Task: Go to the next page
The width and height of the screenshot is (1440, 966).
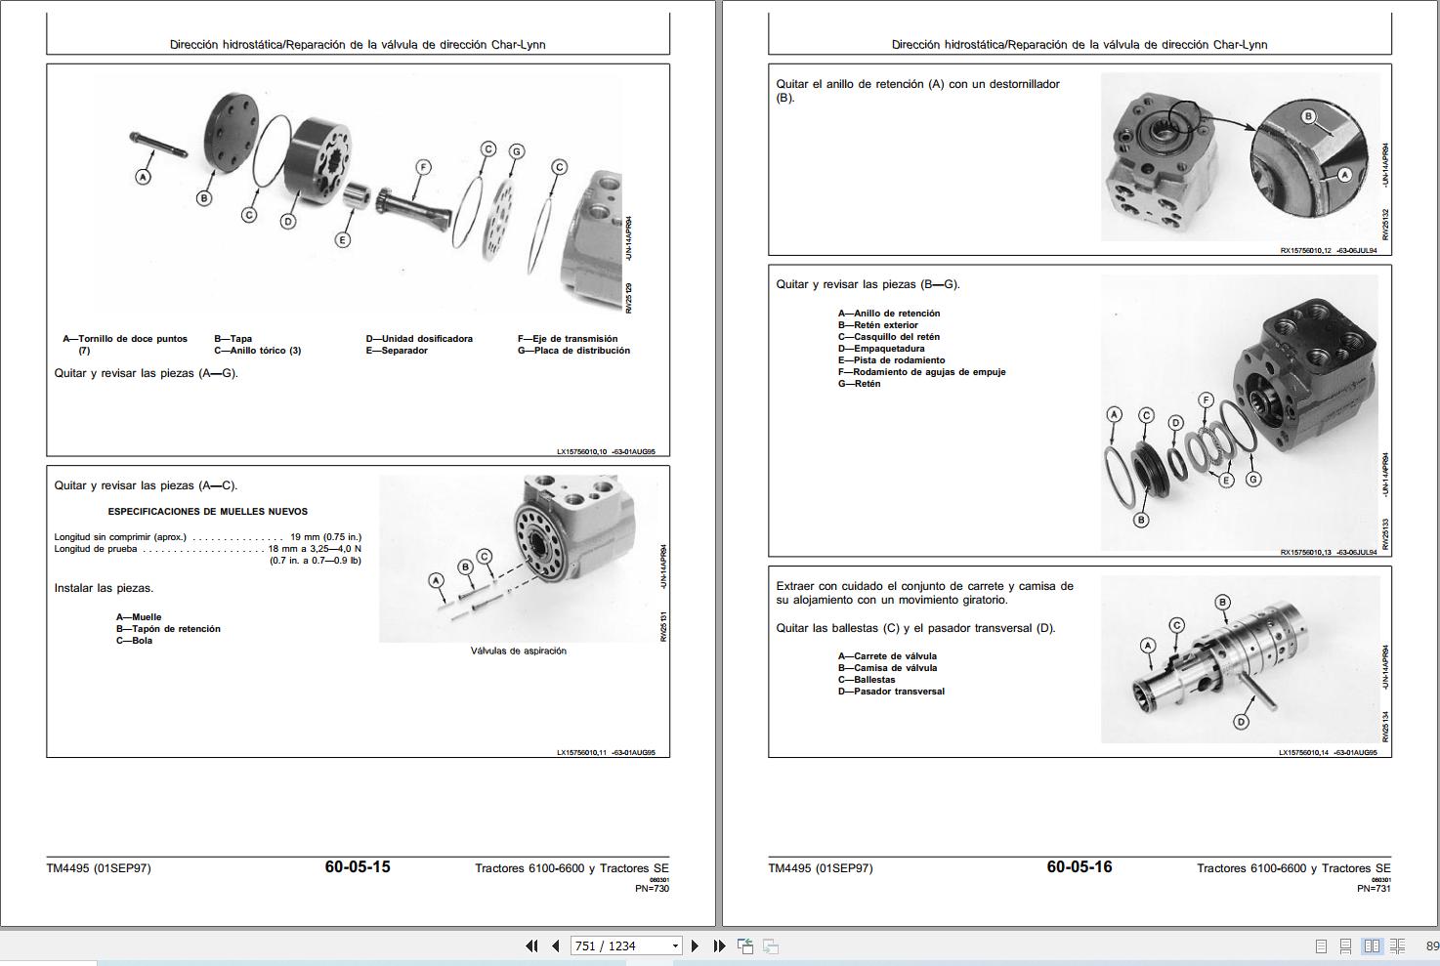Action: (695, 945)
